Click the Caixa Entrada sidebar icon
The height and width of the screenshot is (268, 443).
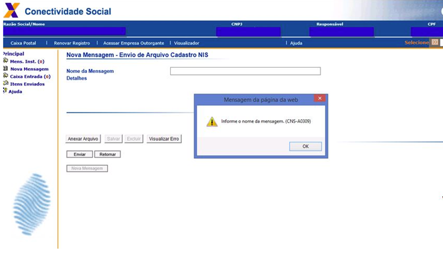point(5,76)
